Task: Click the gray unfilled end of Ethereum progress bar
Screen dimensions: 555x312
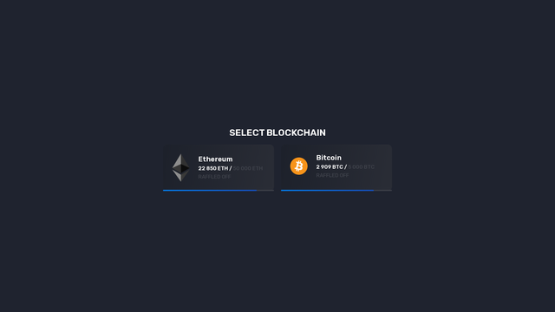Action: pos(265,191)
